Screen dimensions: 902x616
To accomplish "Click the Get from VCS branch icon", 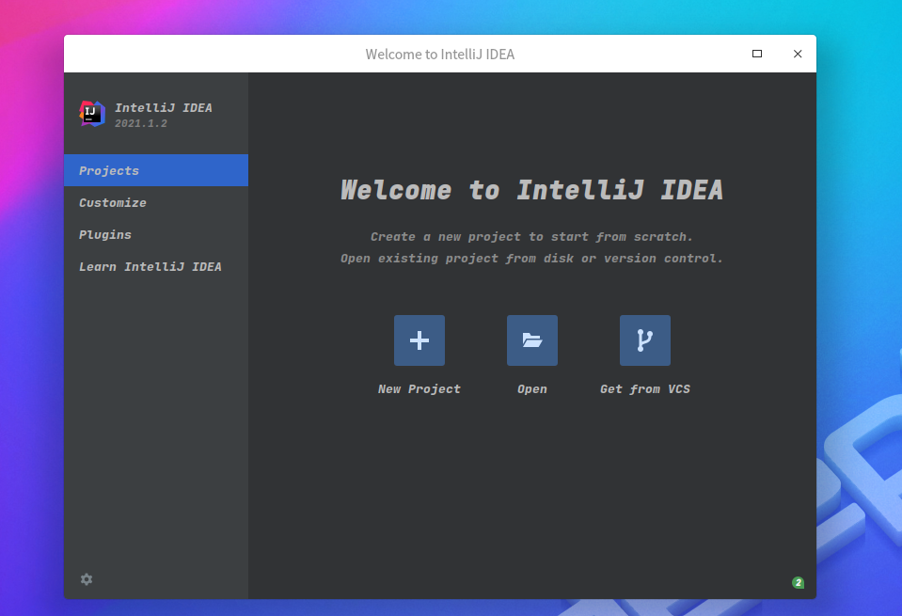I will [x=644, y=340].
